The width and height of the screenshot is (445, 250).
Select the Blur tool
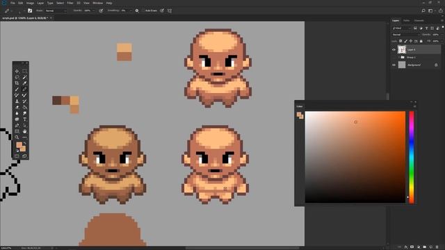point(17,113)
